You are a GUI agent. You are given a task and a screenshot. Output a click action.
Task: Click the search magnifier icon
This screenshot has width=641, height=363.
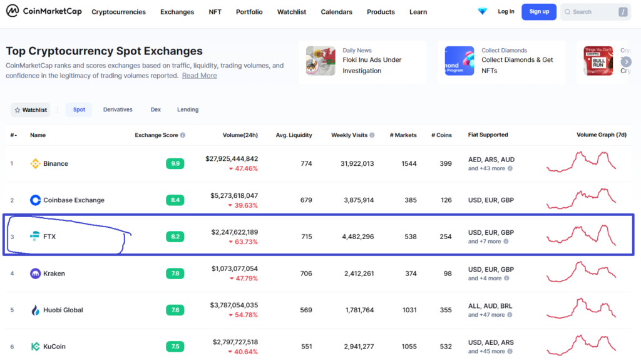[567, 12]
